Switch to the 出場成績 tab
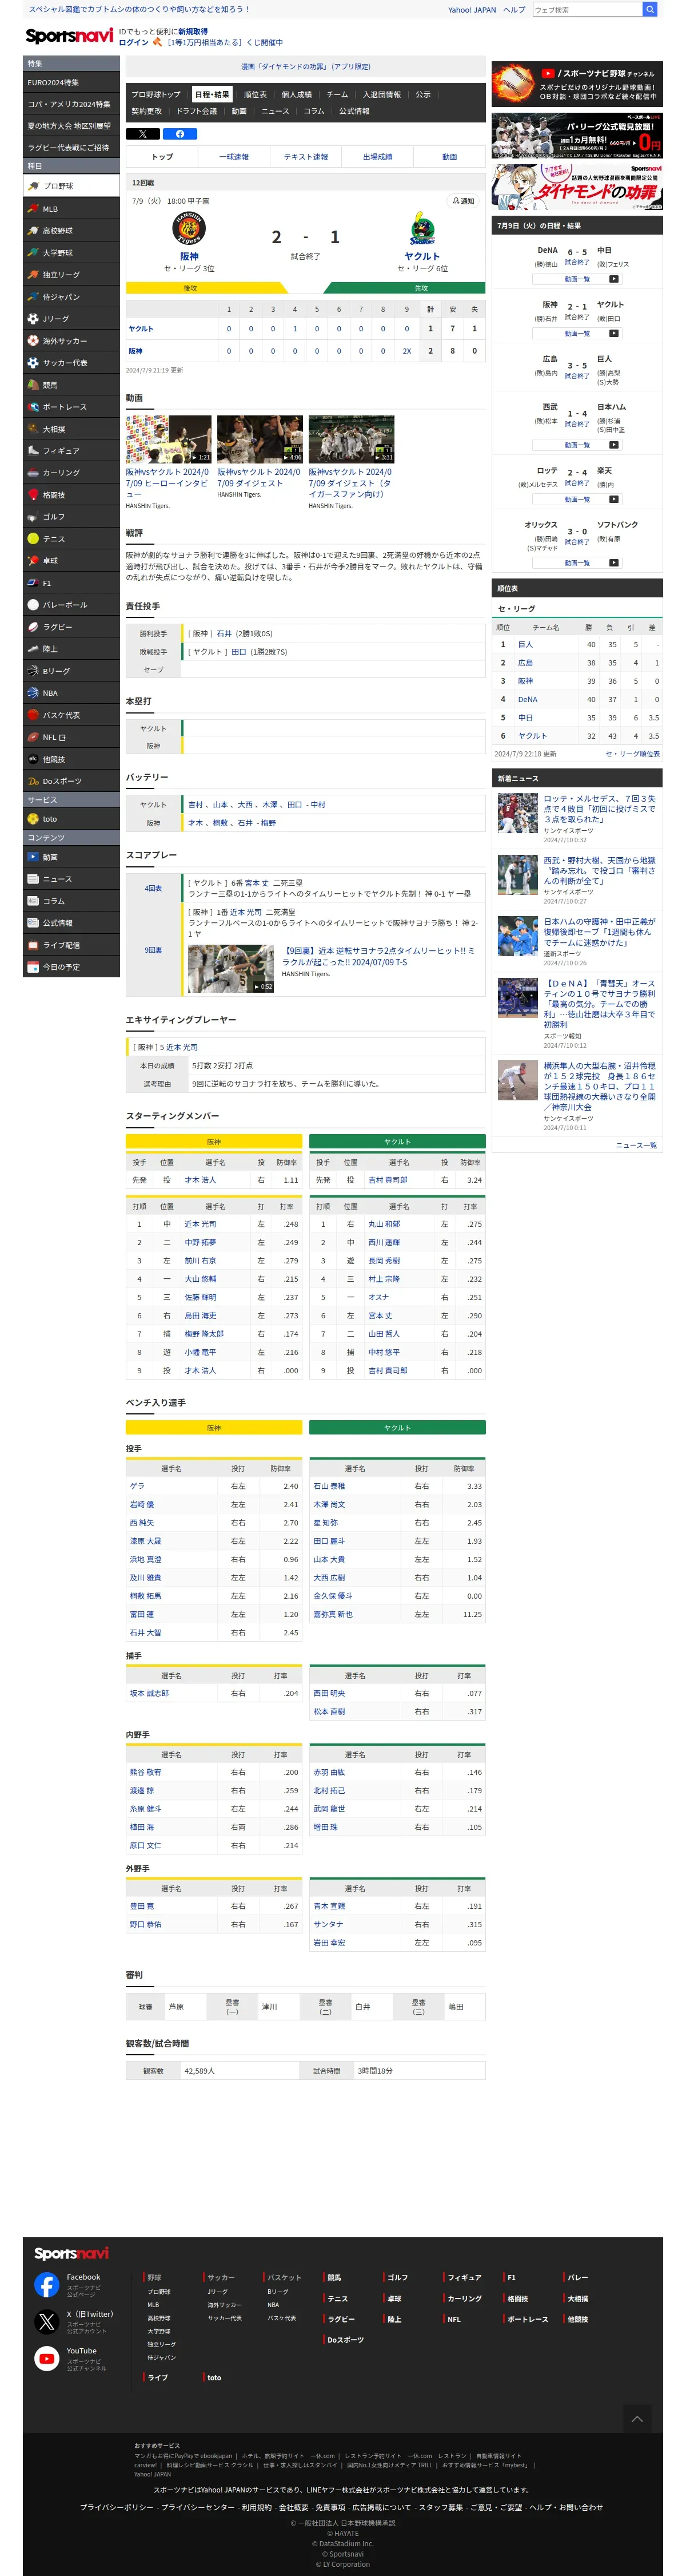Image resolution: width=686 pixels, height=2576 pixels. (x=377, y=157)
